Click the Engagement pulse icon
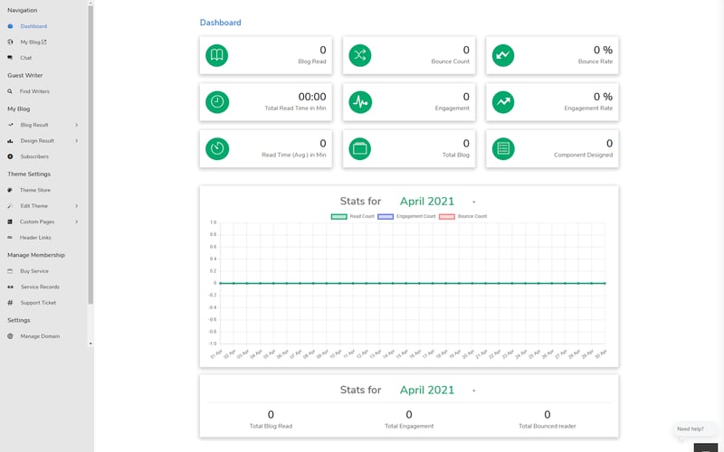 click(360, 102)
